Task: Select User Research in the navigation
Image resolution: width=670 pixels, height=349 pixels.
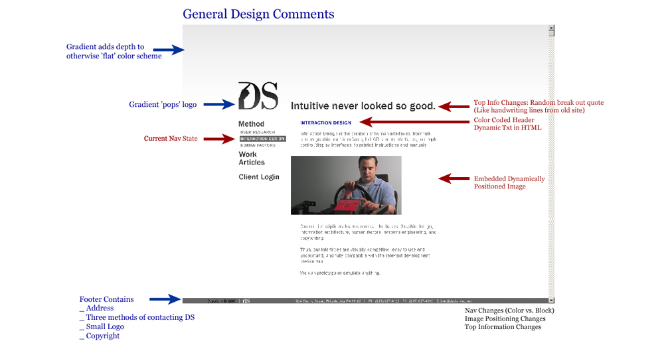Action: click(257, 133)
